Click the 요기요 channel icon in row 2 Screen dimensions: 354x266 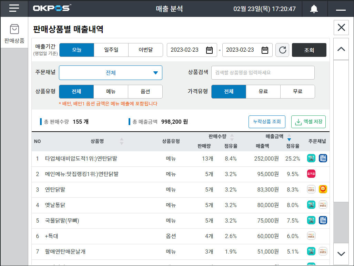click(x=311, y=174)
